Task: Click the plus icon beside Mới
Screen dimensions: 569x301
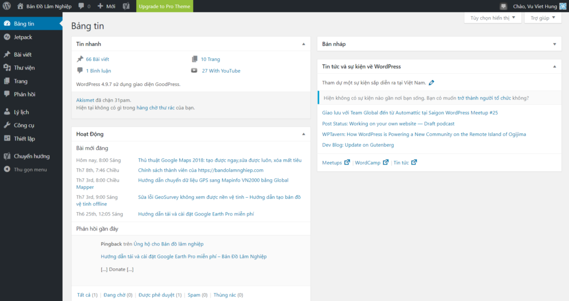Action: coord(101,6)
